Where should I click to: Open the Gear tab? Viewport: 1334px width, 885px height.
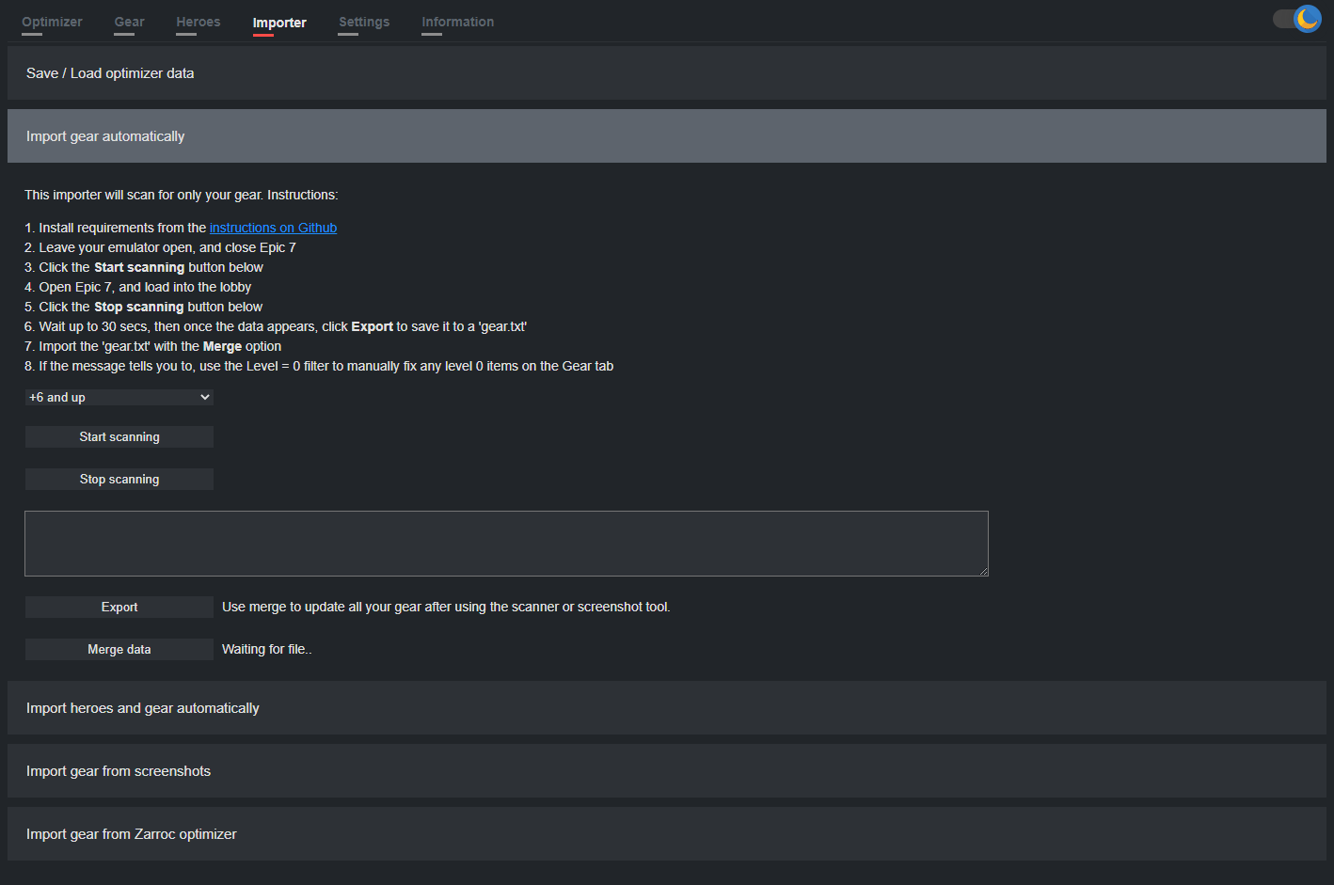click(x=129, y=22)
